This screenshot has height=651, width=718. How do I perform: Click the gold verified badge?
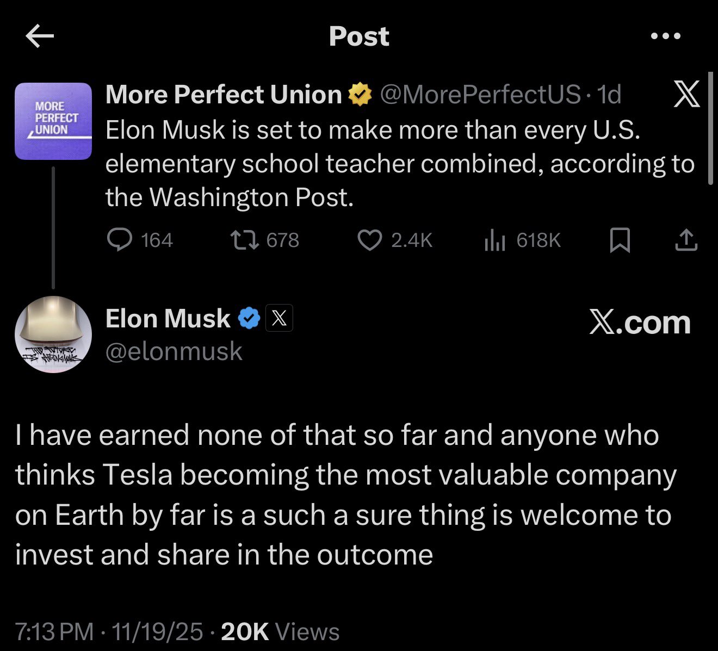click(360, 95)
